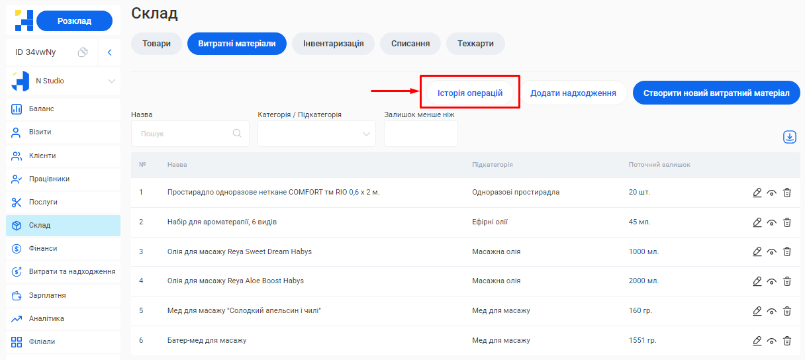The height and width of the screenshot is (360, 805).
Task: Open Історія операцій
Action: [x=470, y=93]
